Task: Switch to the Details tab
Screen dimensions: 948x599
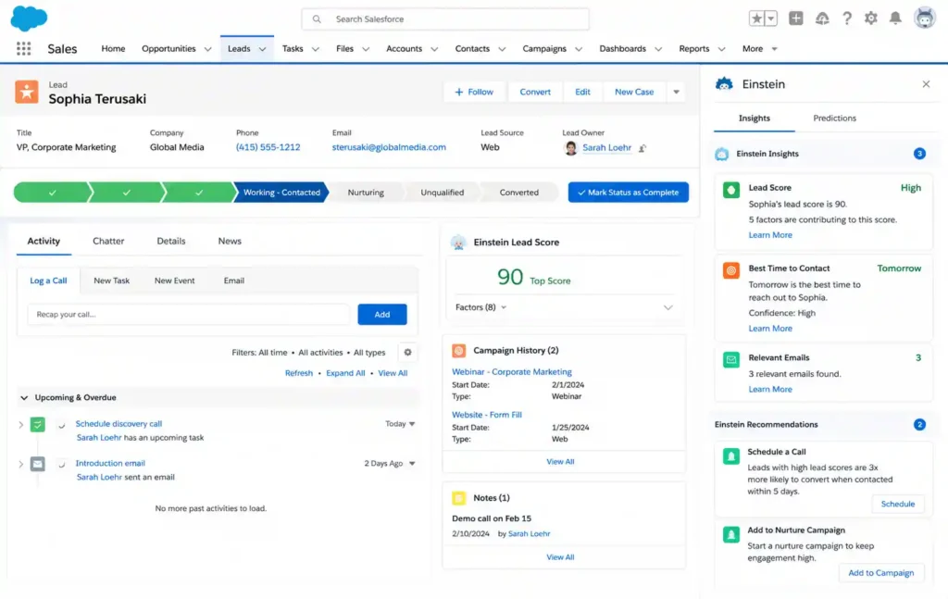Action: coord(171,241)
